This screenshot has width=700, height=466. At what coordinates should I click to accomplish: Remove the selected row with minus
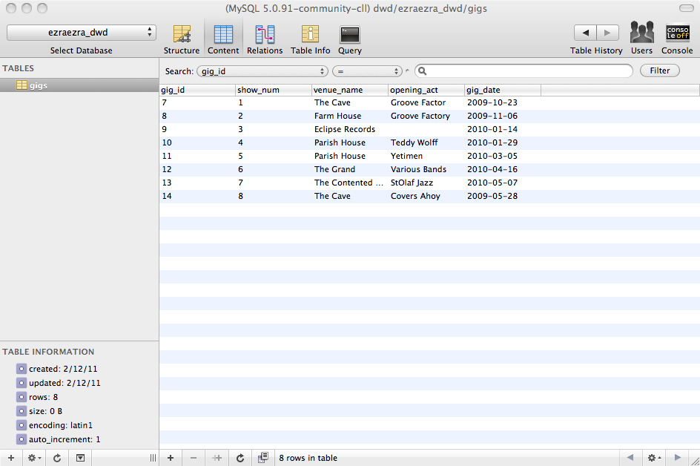(x=194, y=458)
